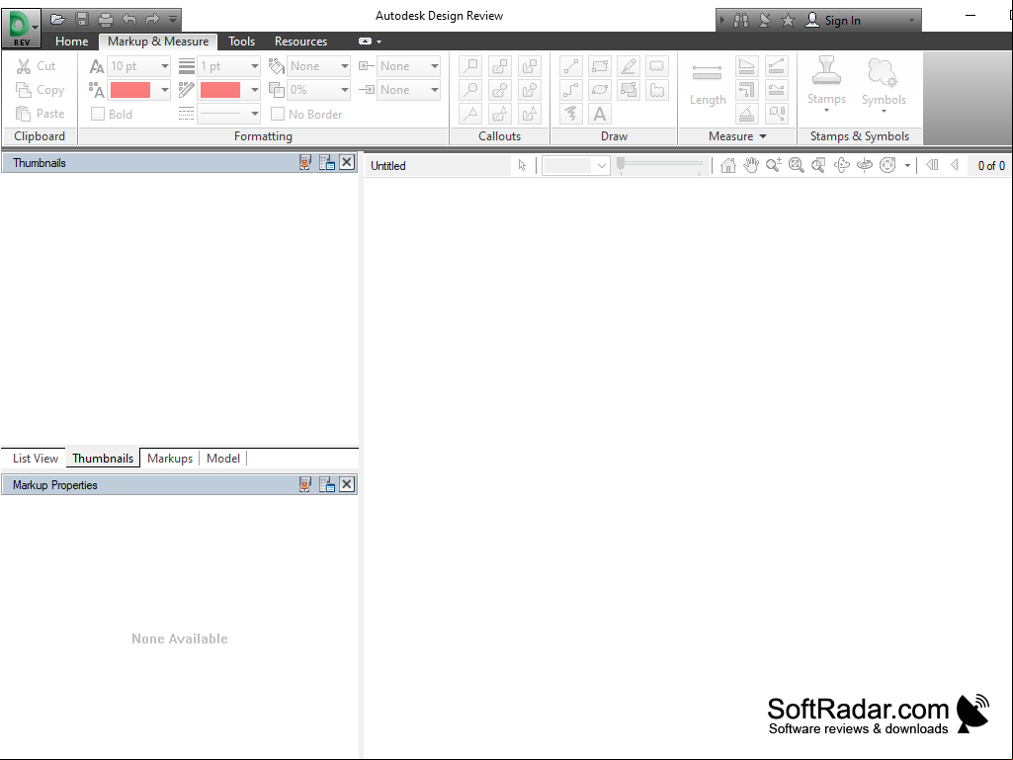Select the rectangle cloud draw tool
Image resolution: width=1013 pixels, height=760 pixels.
[657, 66]
